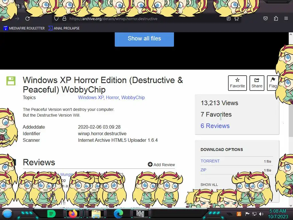The width and height of the screenshot is (293, 220).
Task: Open the MEDIAFIRE ROULETTER bookmark
Action: pyautogui.click(x=24, y=28)
